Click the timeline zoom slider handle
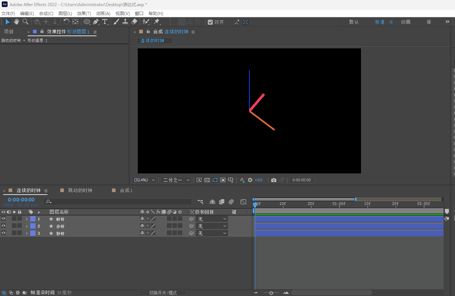The image size is (455, 296). [271, 293]
